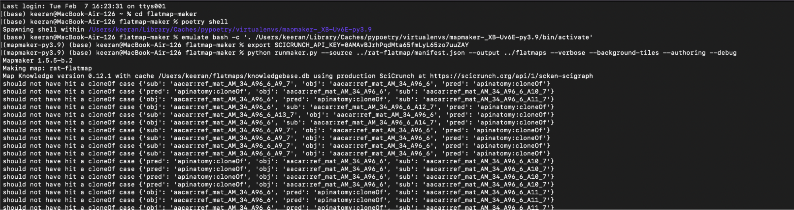This screenshot has height=210, width=794.
Task: Click the 'cd flatmap-maker' command
Action: (166, 14)
